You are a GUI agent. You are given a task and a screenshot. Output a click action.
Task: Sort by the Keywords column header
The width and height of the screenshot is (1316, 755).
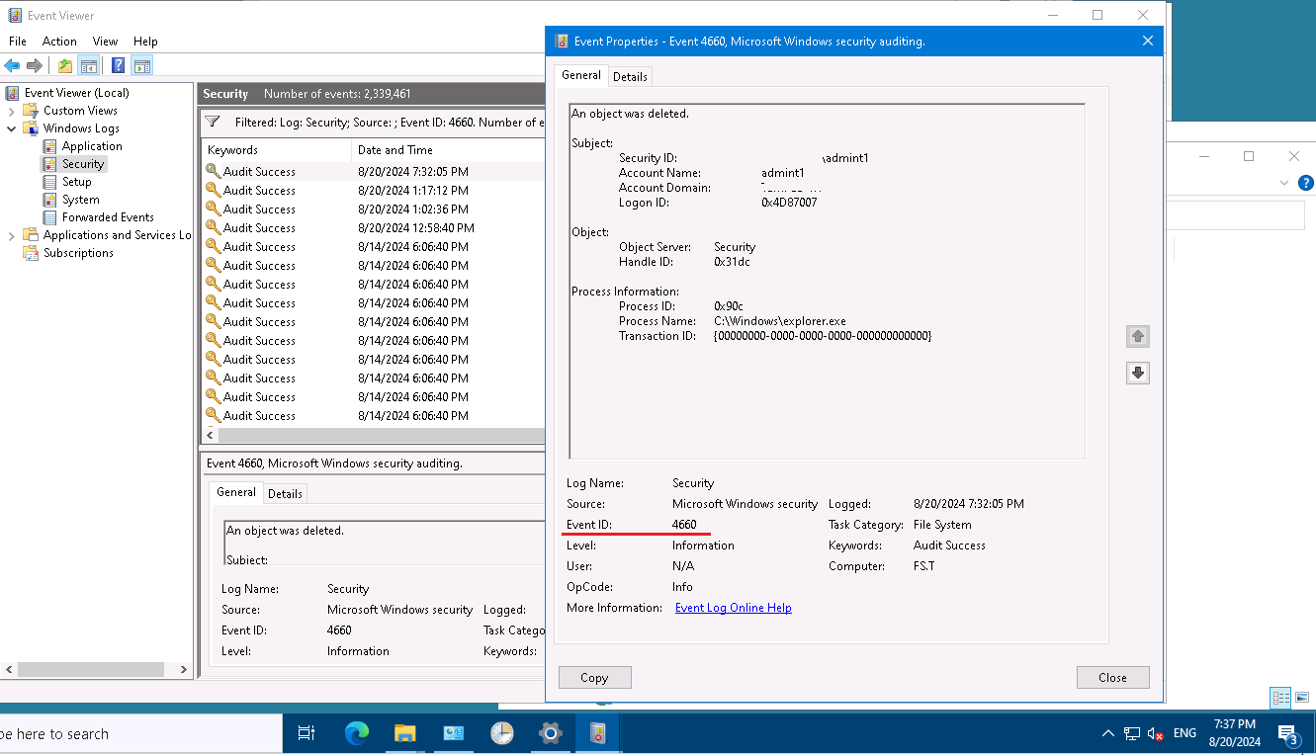click(x=276, y=150)
